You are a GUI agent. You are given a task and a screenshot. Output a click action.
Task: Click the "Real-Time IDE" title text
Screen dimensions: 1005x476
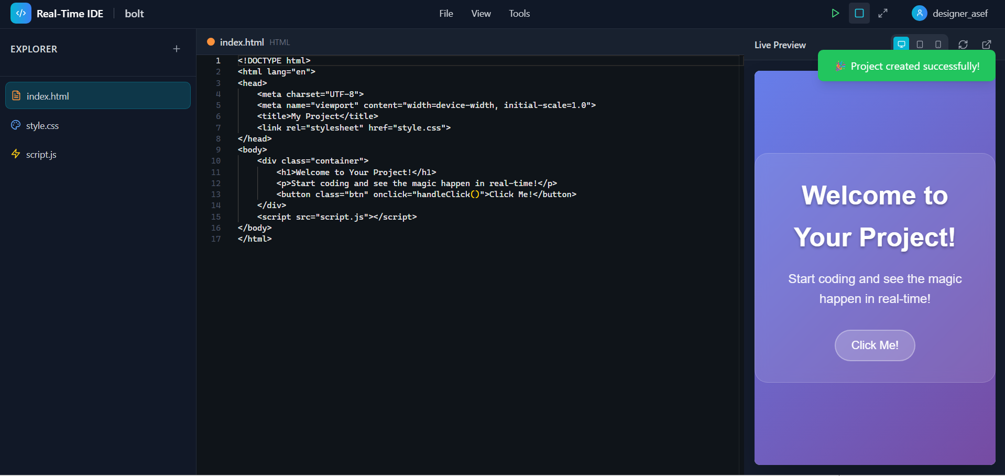tap(70, 14)
